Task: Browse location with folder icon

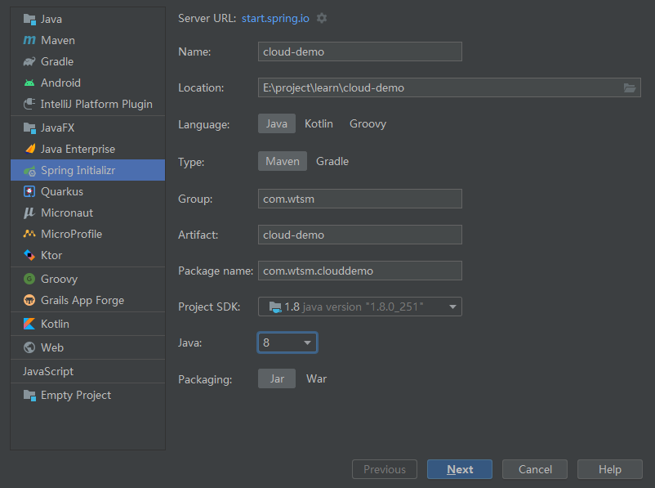Action: 630,87
